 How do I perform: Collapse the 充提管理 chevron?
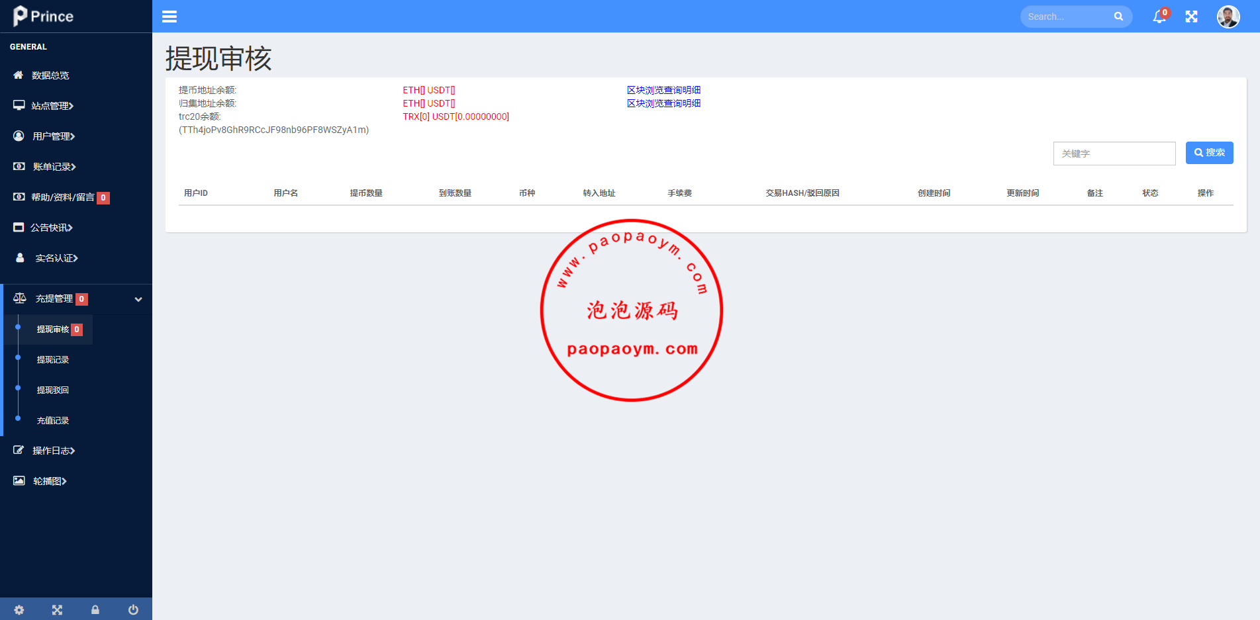point(138,299)
